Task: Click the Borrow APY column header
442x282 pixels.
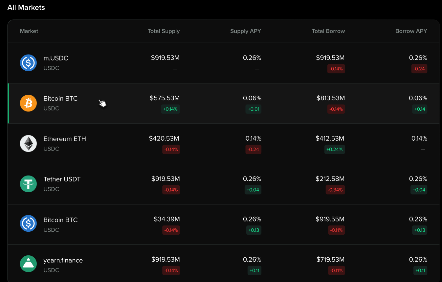Action: click(411, 31)
